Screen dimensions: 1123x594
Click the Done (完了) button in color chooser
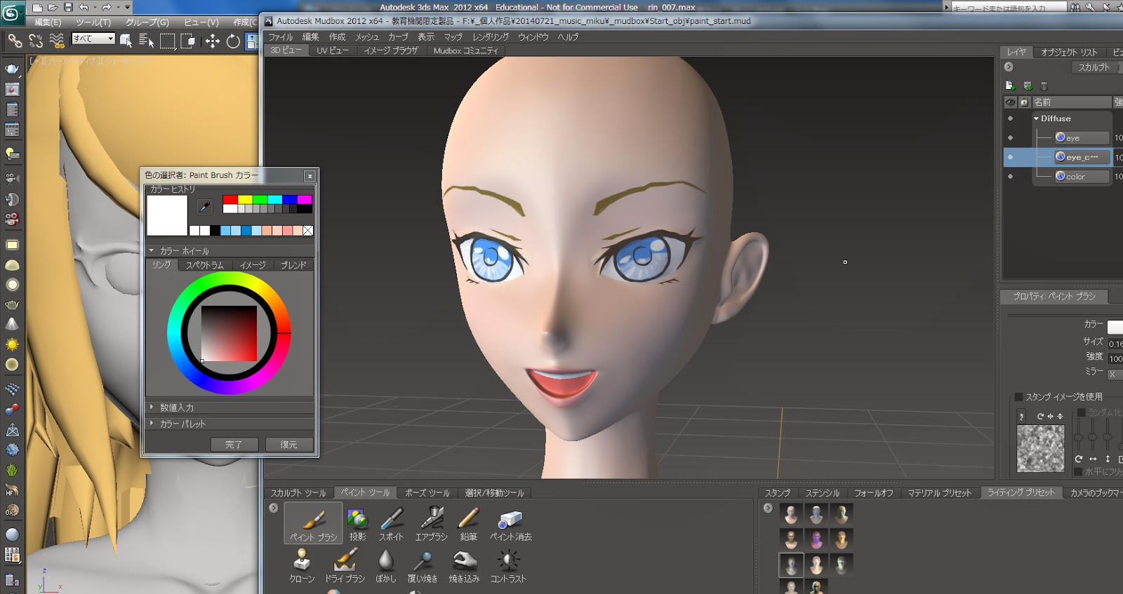tap(234, 445)
